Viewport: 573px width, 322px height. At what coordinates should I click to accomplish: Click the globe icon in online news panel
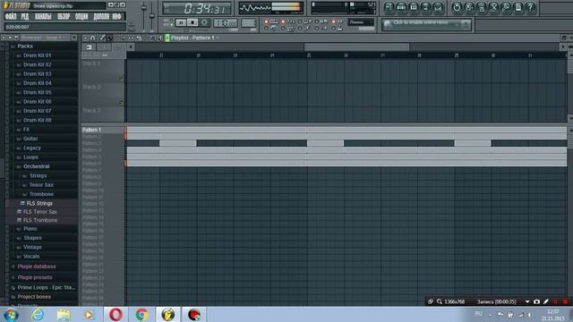point(388,24)
